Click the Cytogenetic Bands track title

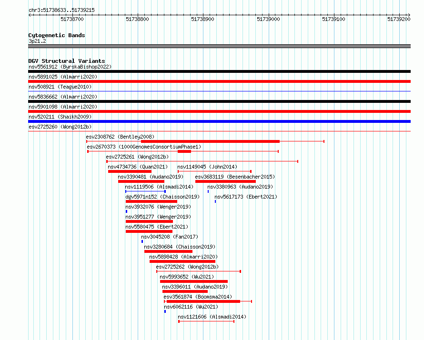pos(57,35)
